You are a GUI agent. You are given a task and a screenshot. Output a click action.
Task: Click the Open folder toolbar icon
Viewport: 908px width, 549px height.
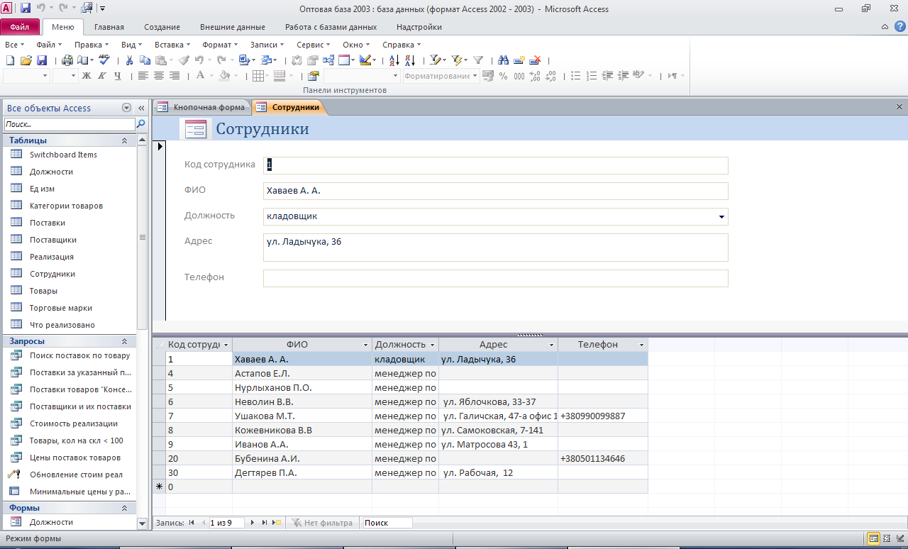pos(26,60)
